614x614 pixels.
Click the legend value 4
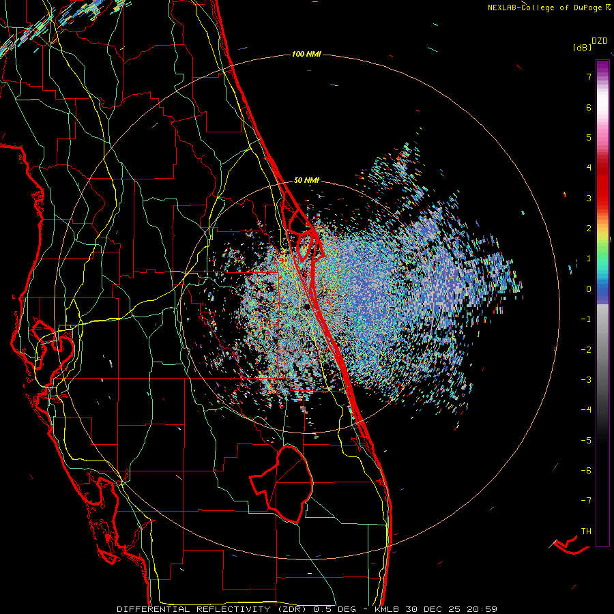coord(589,168)
